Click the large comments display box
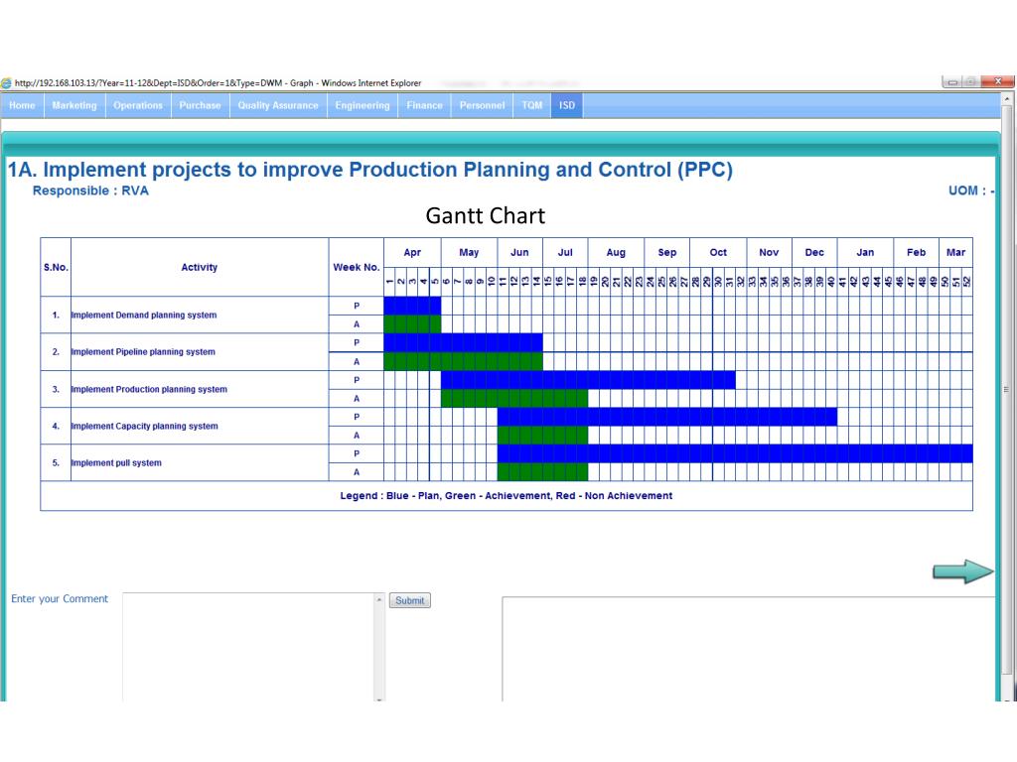Viewport: 1017px width, 762px height. pos(750,648)
